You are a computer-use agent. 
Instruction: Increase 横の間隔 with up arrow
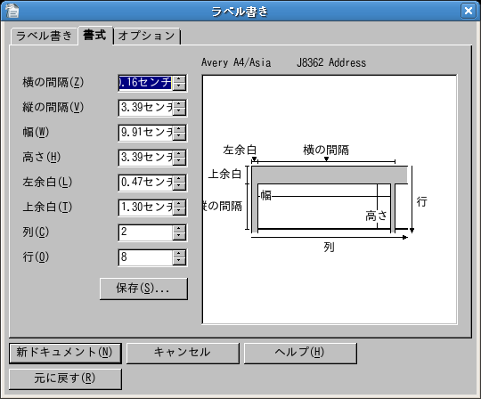179,79
